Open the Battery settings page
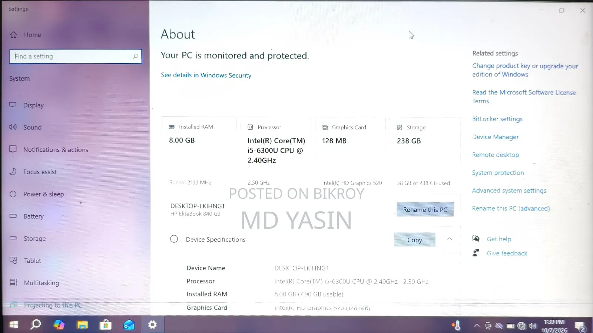This screenshot has width=593, height=333. coord(33,216)
